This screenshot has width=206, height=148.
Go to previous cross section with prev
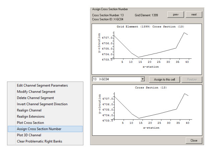pyautogui.click(x=176, y=15)
